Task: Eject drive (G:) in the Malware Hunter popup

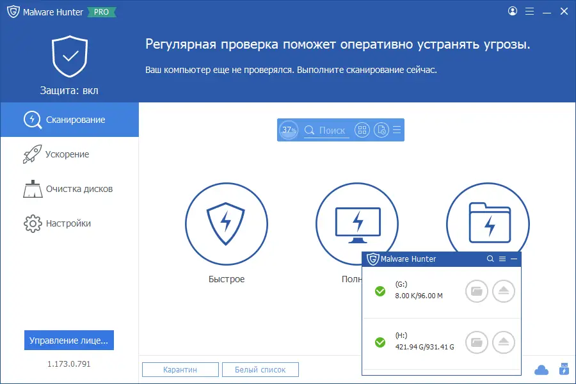Action: click(504, 291)
